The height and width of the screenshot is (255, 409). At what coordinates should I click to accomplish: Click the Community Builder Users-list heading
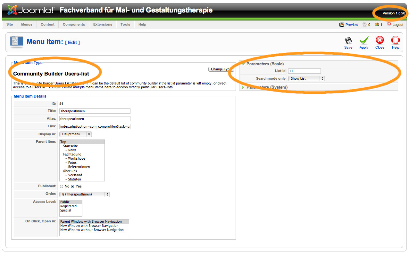tap(51, 74)
